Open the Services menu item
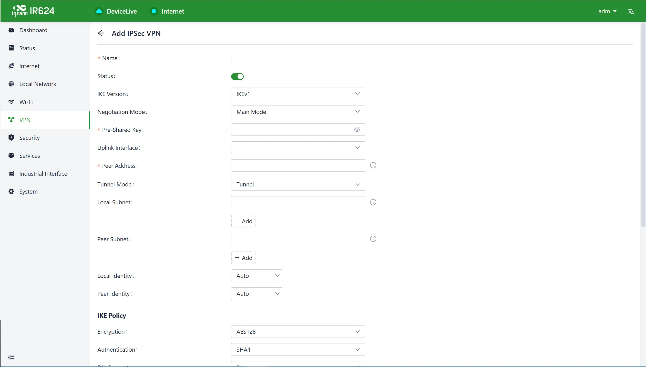 click(x=45, y=156)
